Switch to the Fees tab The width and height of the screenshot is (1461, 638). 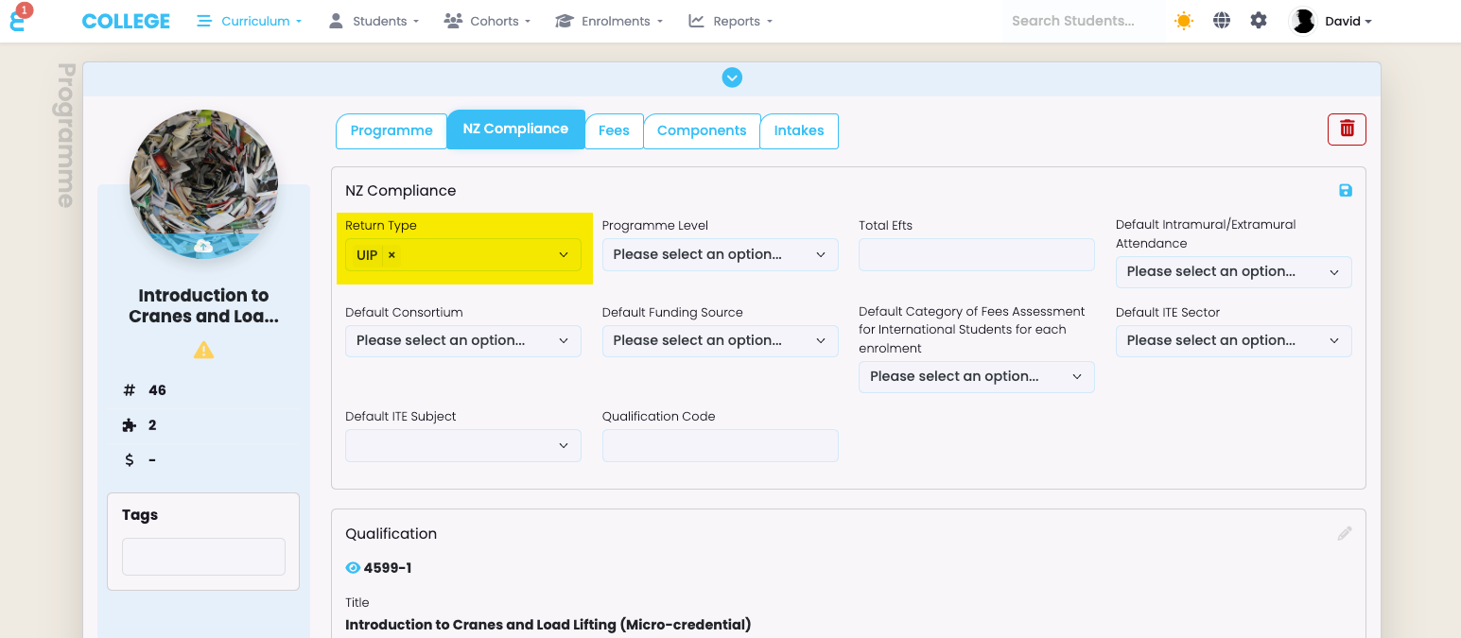(614, 130)
